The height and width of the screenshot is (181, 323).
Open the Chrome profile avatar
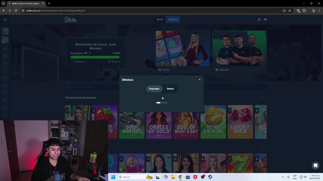coord(313,11)
